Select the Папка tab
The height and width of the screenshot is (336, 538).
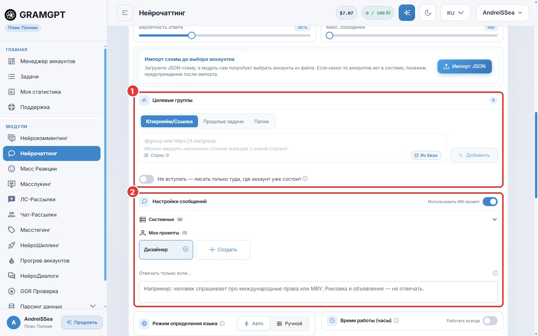point(262,122)
